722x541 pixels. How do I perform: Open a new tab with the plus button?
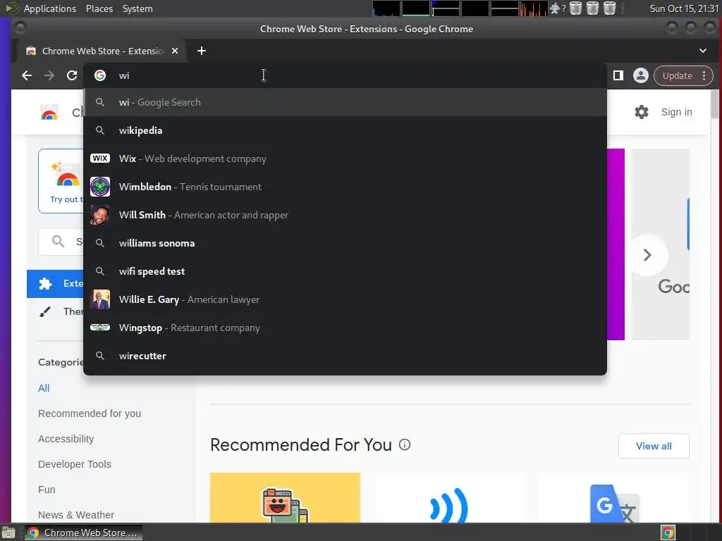coord(202,51)
